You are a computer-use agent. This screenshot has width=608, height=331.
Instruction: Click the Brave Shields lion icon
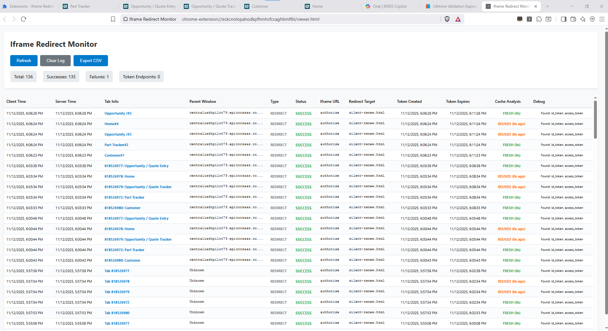coord(447,19)
